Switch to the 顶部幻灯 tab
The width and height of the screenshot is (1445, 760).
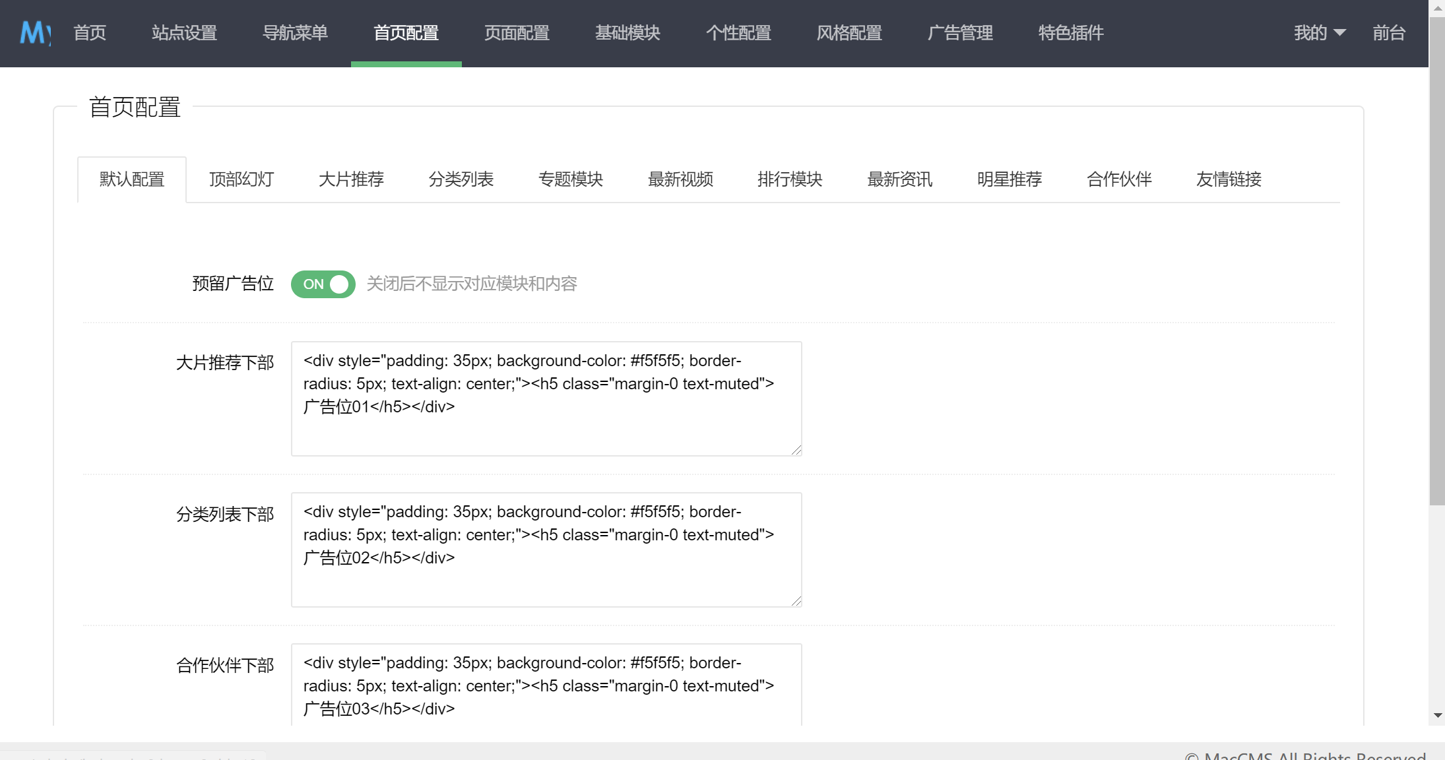pyautogui.click(x=241, y=179)
